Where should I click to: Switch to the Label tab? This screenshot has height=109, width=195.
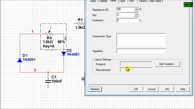click(x=93, y=1)
